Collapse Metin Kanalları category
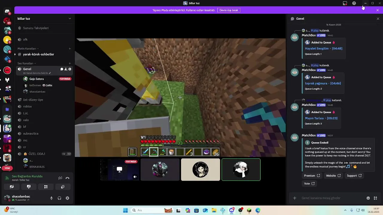The image size is (383, 215). 28,48
